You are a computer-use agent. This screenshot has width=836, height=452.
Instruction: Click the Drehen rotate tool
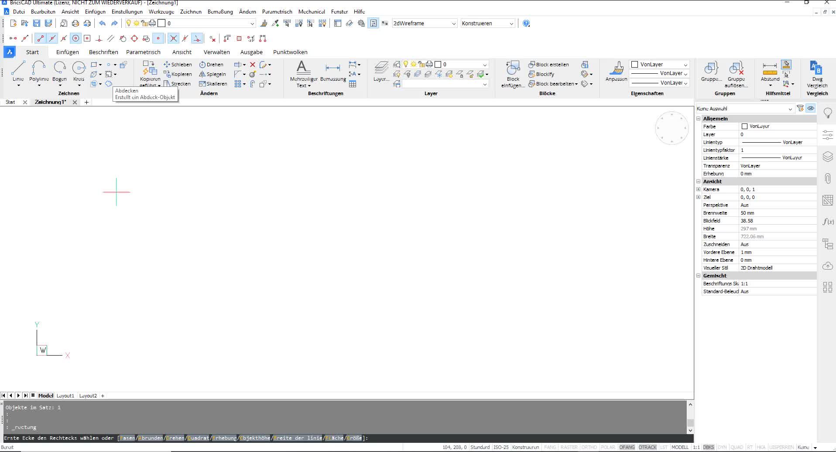tap(211, 65)
